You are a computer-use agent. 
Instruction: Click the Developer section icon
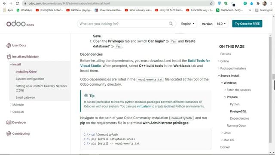9,122
